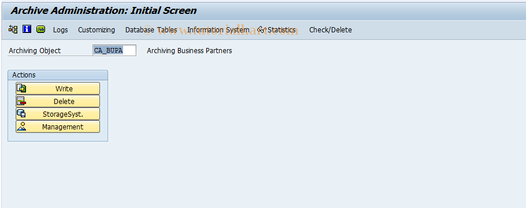
Task: Open Customizing settings
Action: 97,30
